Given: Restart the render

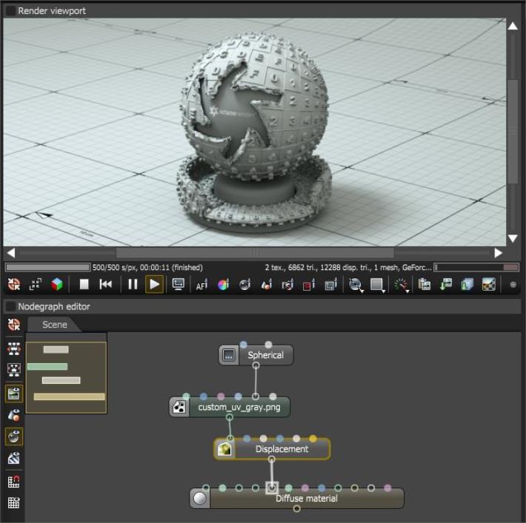Looking at the screenshot, I should pos(106,285).
